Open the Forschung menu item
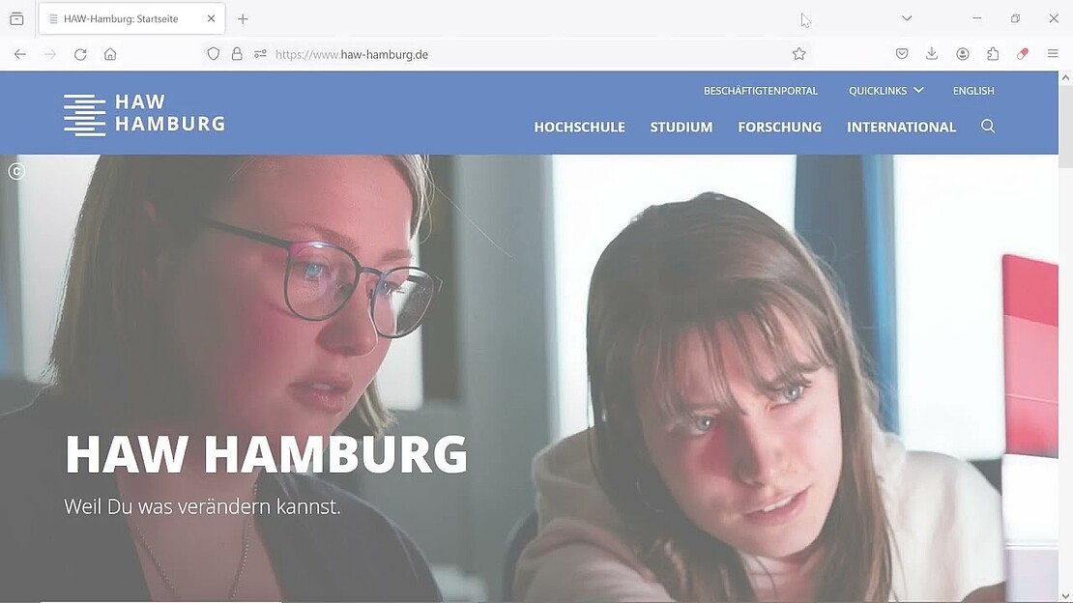Screen dimensions: 1073x603 point(779,127)
